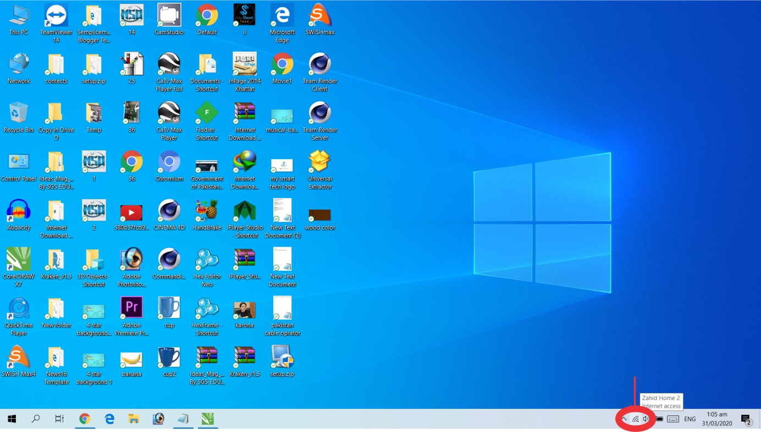Switch to CorelDRAW taskbar window
Viewport: 761px width, 432px height.
pos(207,419)
